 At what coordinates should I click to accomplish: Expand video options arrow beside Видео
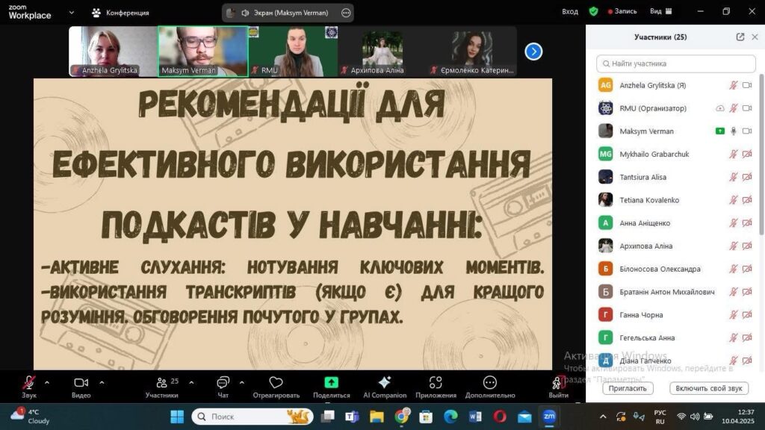(102, 382)
